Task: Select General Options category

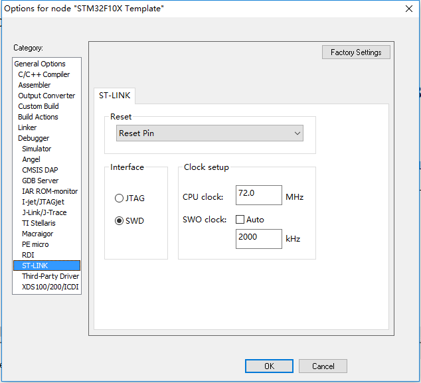Action: pos(40,64)
